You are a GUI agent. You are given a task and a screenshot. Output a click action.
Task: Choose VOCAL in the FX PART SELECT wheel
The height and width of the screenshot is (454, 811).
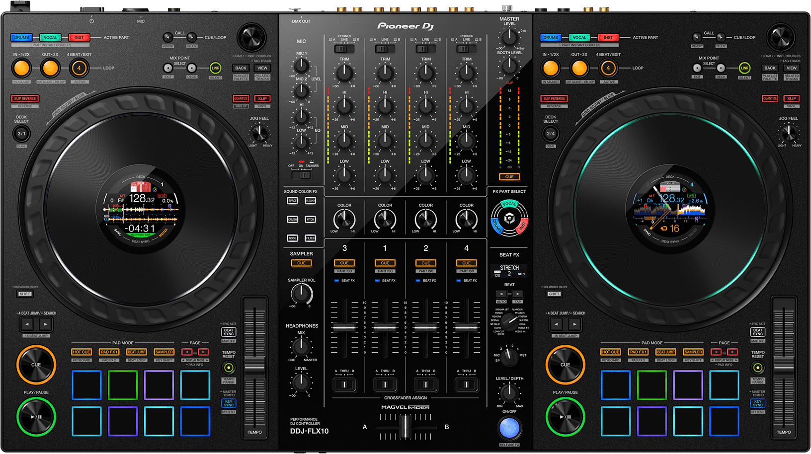click(x=508, y=204)
